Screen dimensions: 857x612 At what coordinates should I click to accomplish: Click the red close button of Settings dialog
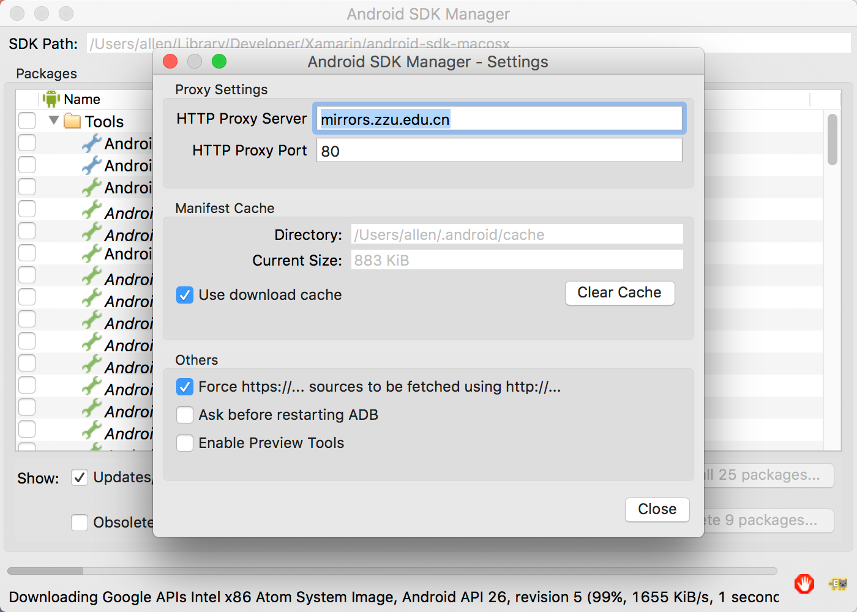(x=170, y=61)
